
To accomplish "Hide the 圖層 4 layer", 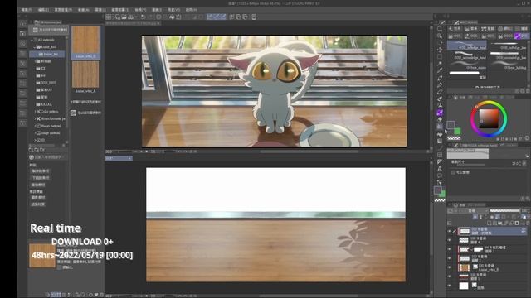I will tap(450, 240).
